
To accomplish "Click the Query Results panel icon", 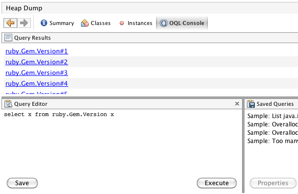I will [x=8, y=38].
